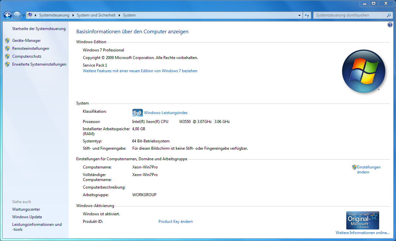Click Product Key ändern link
This screenshot has width=396, height=241.
(x=176, y=222)
